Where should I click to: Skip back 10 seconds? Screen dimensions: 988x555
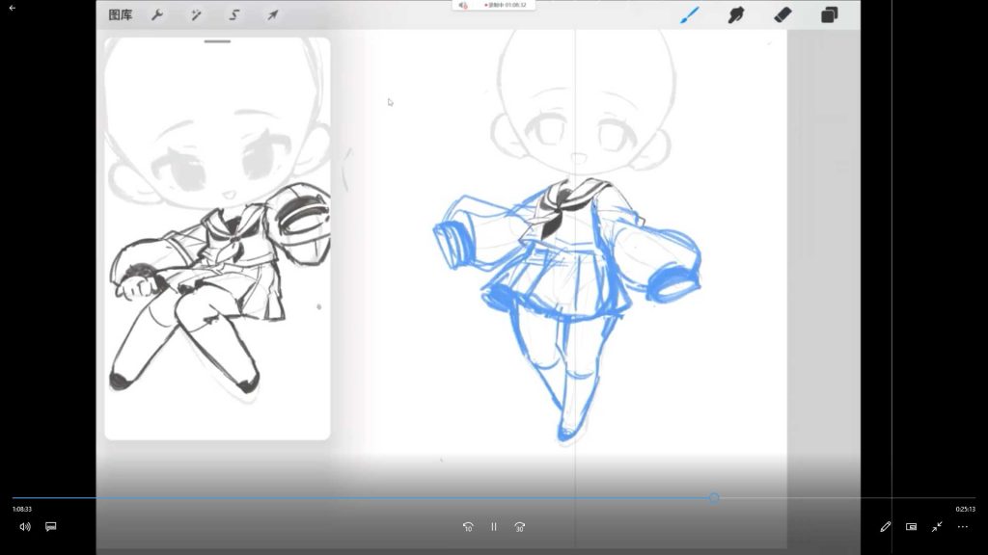click(x=468, y=527)
